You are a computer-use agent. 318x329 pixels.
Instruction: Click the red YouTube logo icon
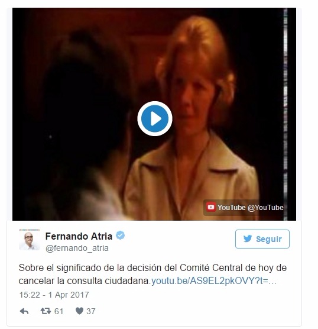[x=210, y=207]
